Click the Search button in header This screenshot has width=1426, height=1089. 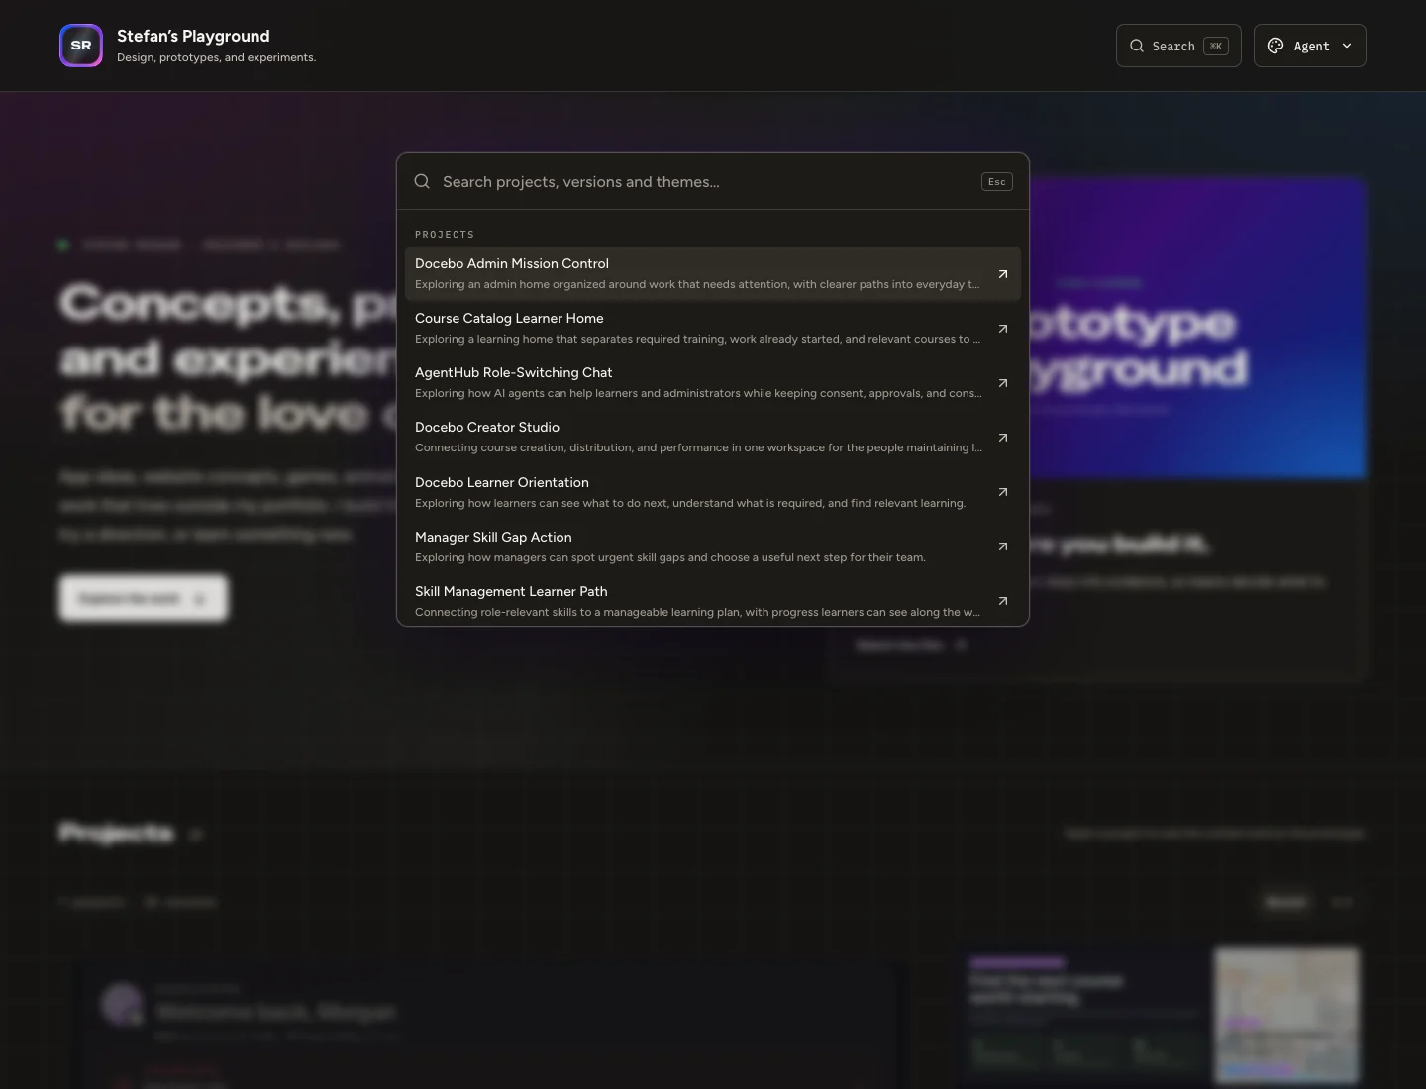click(x=1178, y=46)
